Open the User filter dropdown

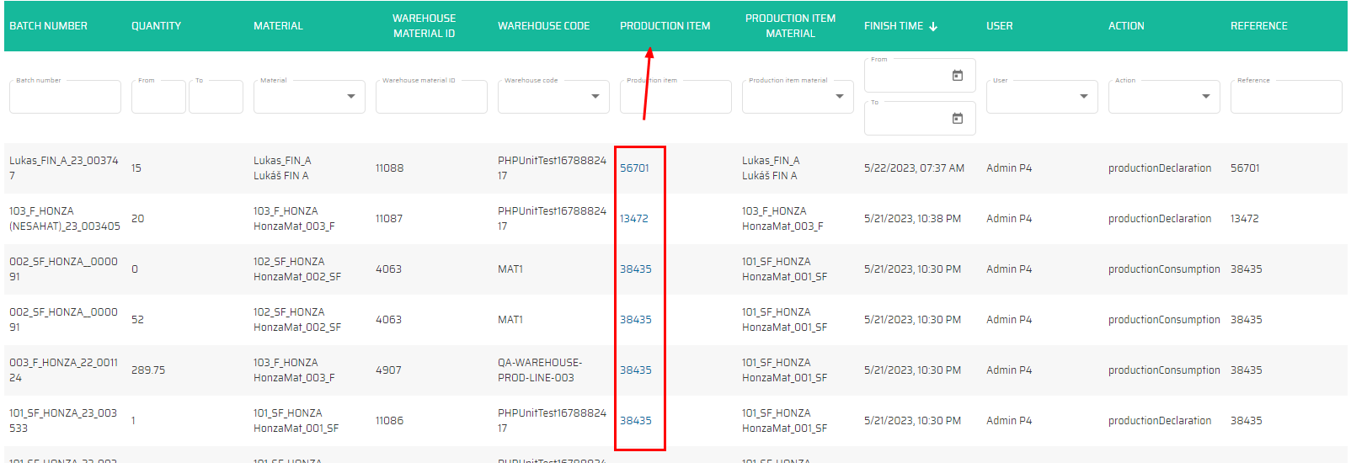pos(1083,97)
